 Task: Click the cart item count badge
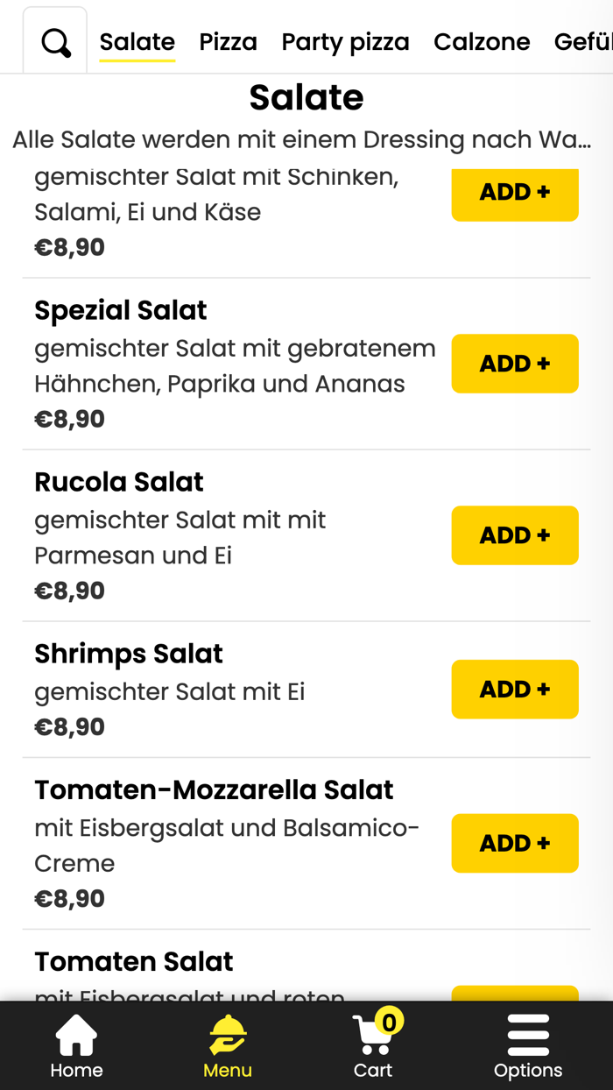point(391,1021)
